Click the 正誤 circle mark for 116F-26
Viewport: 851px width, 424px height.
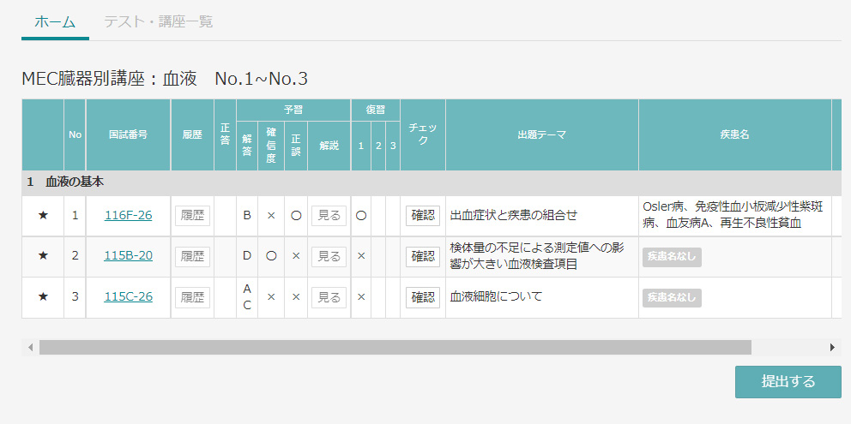296,216
